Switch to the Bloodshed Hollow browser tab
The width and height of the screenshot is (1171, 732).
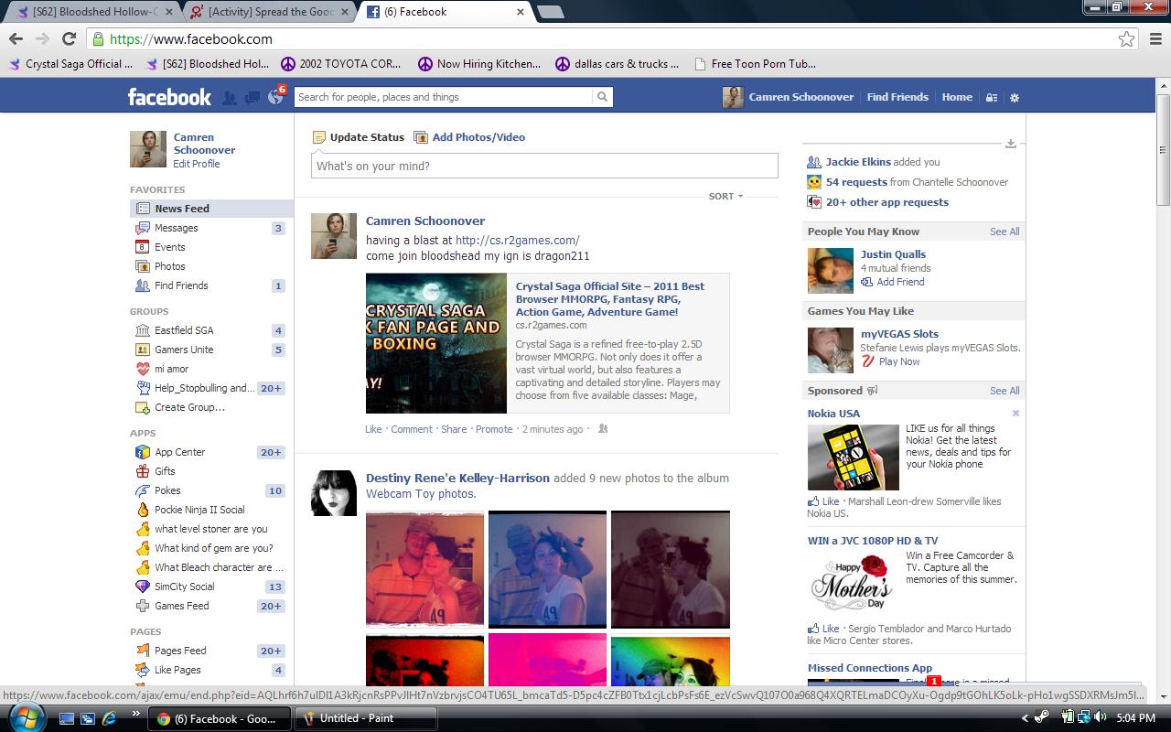tap(91, 12)
